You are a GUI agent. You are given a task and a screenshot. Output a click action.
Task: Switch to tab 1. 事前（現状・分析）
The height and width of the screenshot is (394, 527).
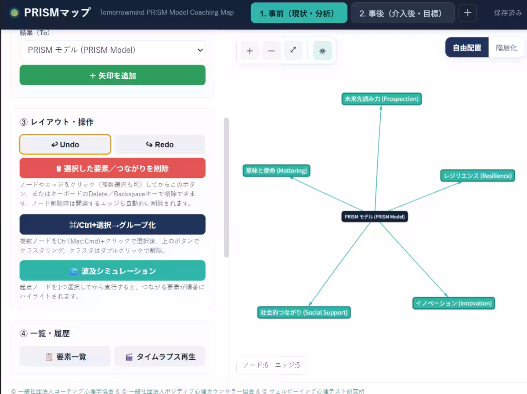[299, 13]
